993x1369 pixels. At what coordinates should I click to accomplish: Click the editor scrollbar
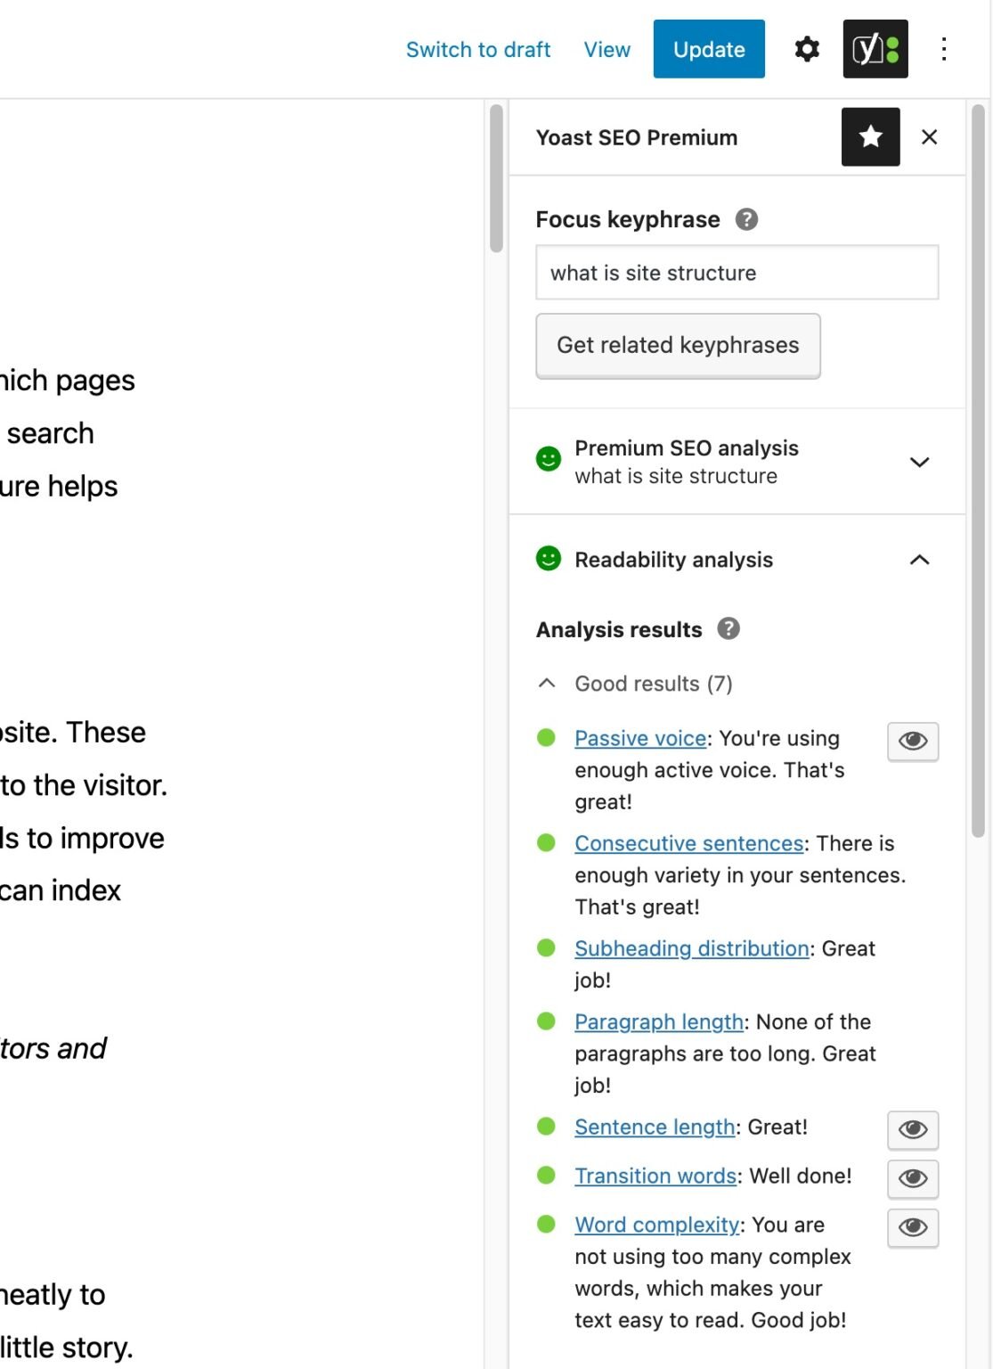click(495, 178)
